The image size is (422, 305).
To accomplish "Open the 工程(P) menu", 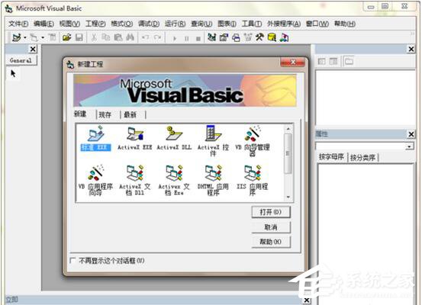I will click(95, 24).
